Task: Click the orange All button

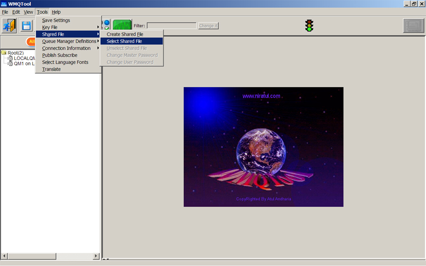Action: point(31,41)
